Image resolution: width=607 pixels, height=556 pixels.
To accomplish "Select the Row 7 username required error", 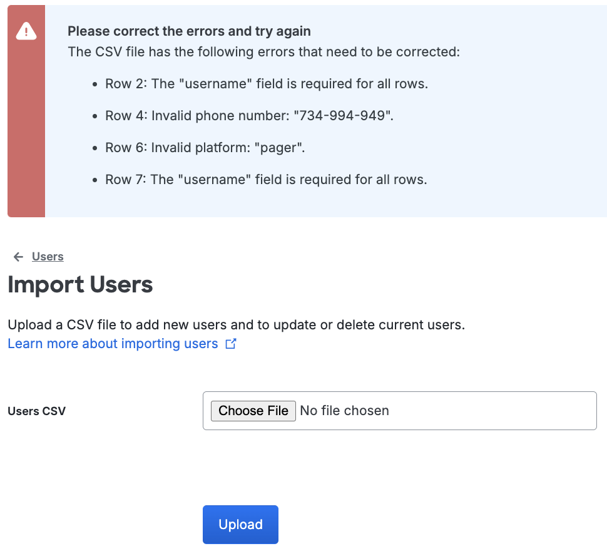I will 266,179.
